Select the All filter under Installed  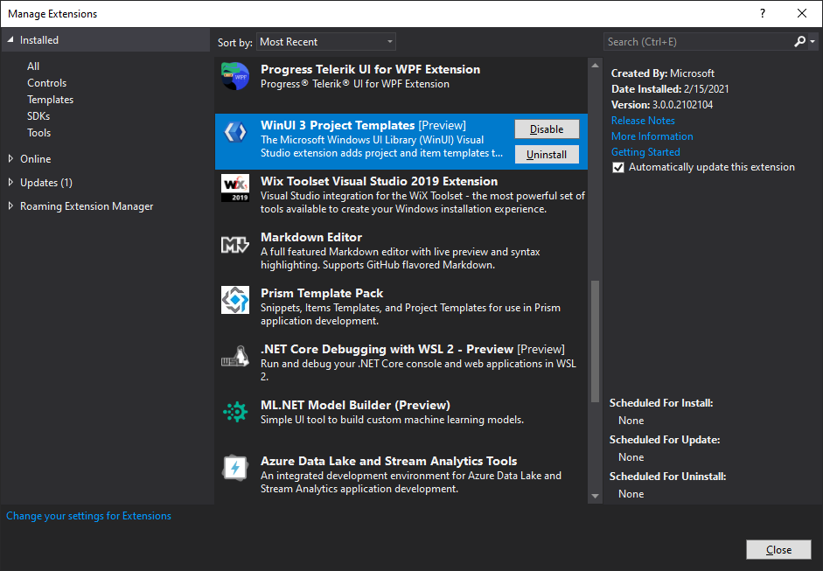click(x=33, y=66)
